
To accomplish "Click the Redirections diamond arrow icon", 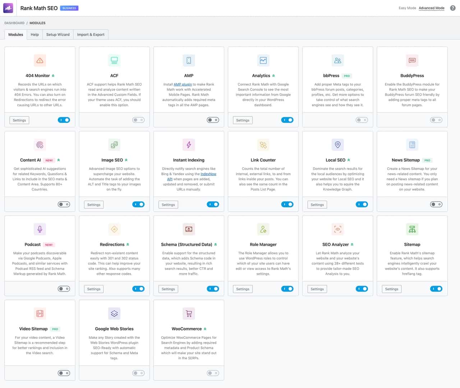I will point(114,229).
